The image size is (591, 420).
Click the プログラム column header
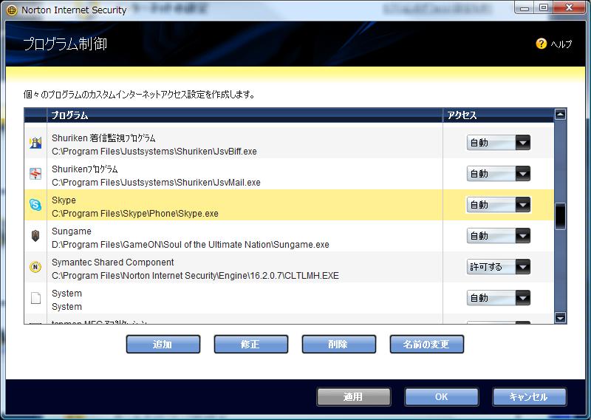(245, 115)
